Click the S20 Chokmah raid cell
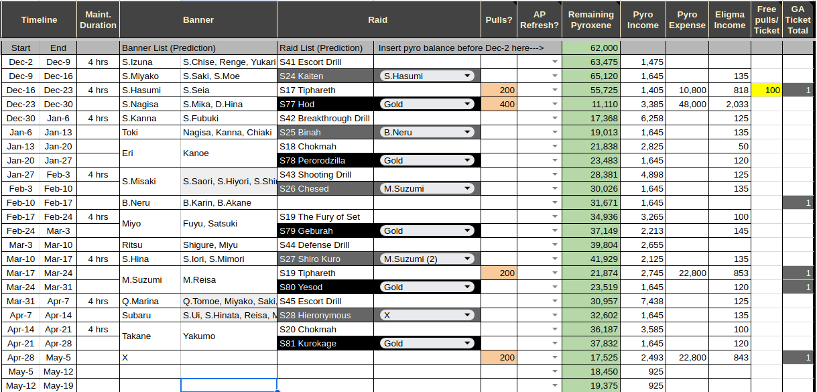The height and width of the screenshot is (392, 817). pyautogui.click(x=325, y=329)
